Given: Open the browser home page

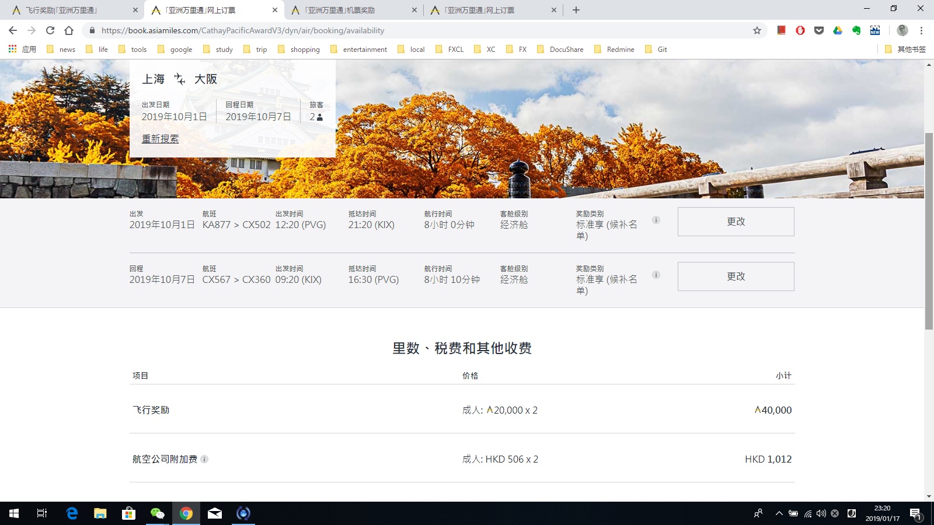Looking at the screenshot, I should (x=69, y=30).
